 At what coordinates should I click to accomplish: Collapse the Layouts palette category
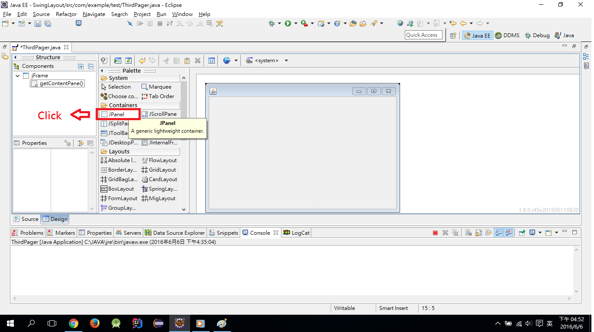(139, 152)
